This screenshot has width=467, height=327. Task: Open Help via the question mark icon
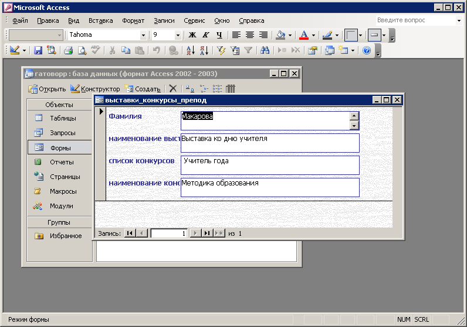point(367,50)
